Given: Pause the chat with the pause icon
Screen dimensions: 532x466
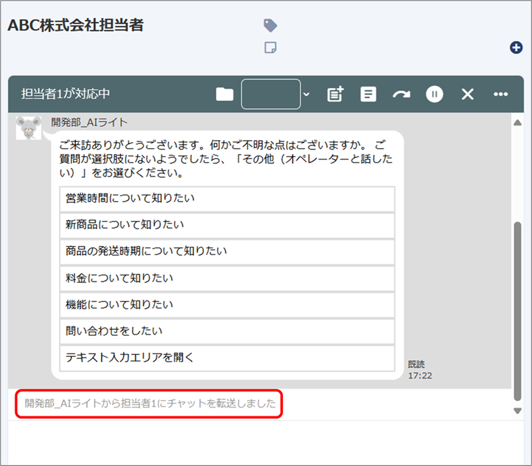Looking at the screenshot, I should pos(435,94).
